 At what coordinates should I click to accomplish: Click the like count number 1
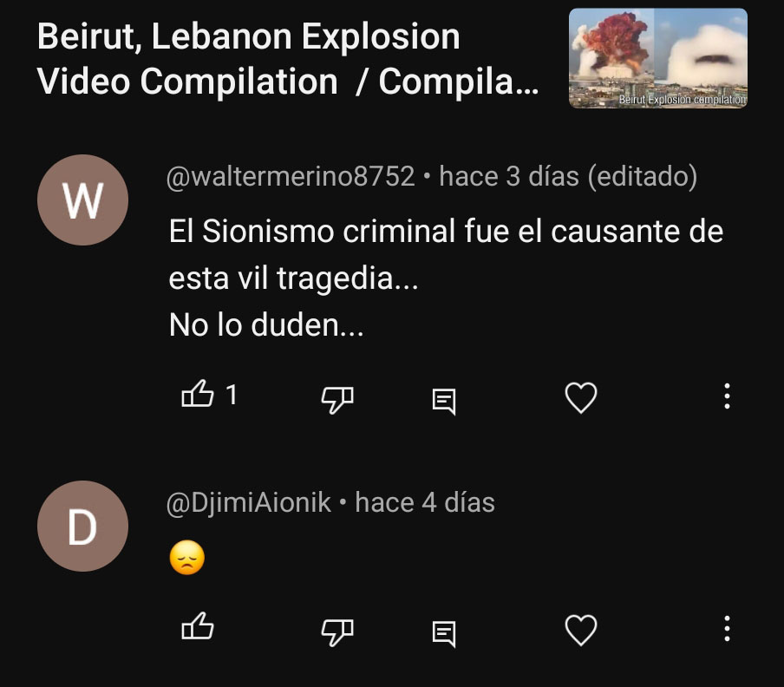(x=232, y=395)
